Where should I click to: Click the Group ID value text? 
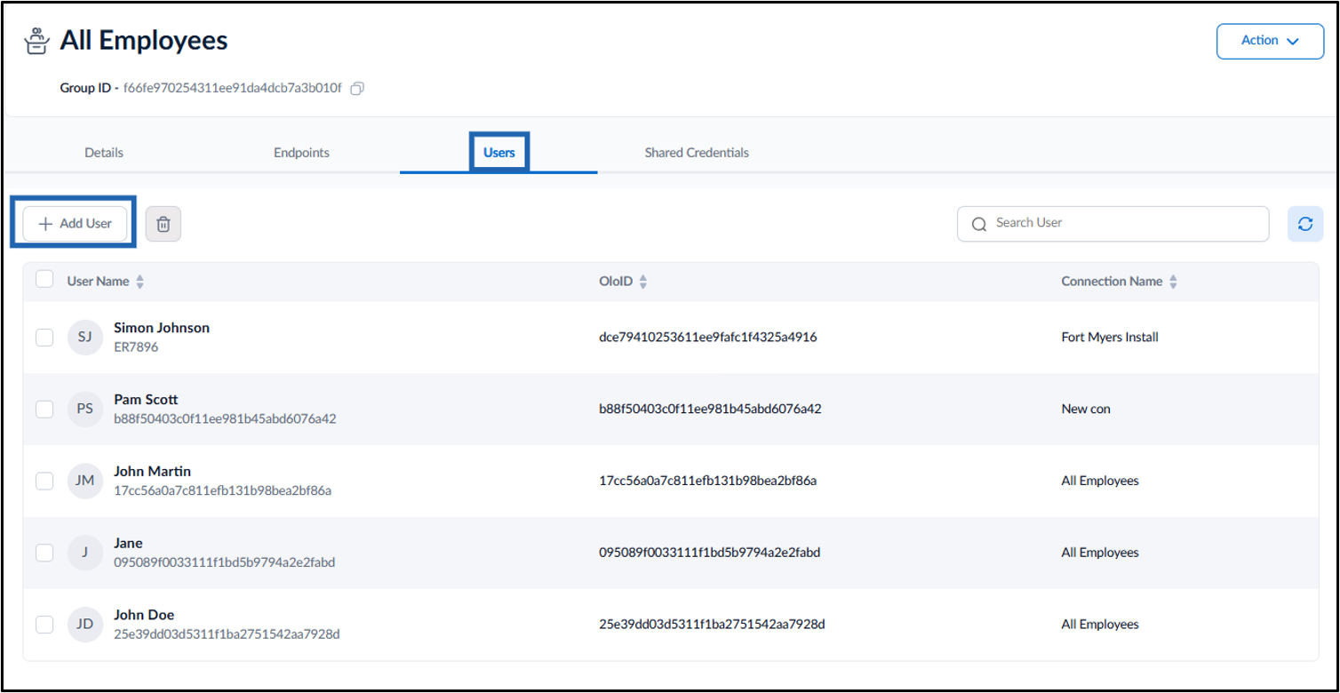tap(232, 89)
